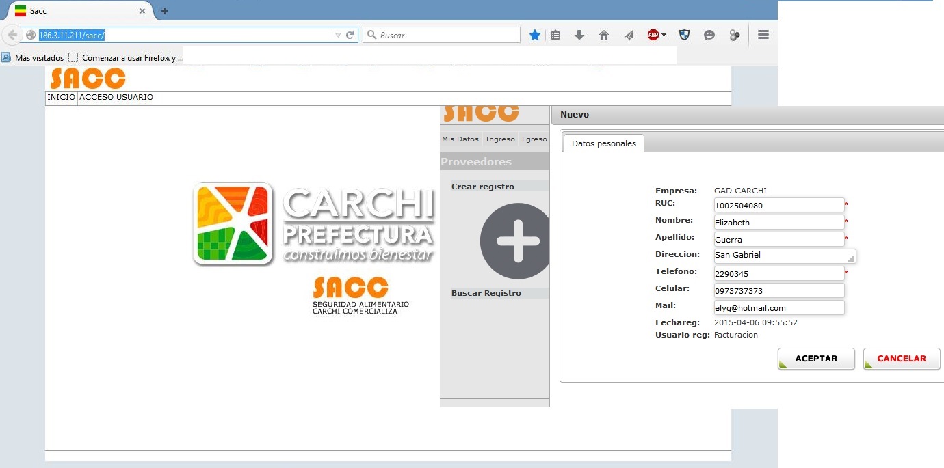Click the paper plane share icon
The image size is (944, 468).
[x=629, y=35]
